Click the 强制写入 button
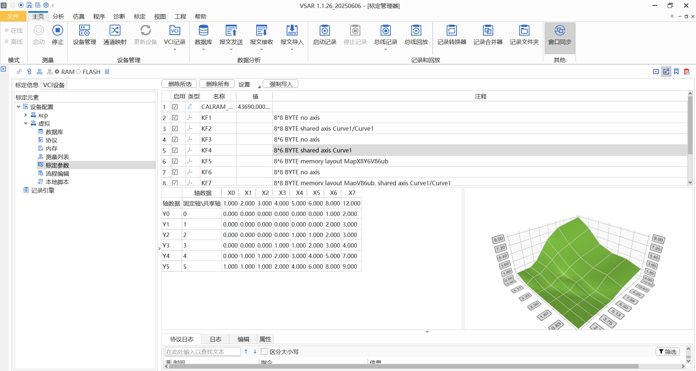The width and height of the screenshot is (696, 371). click(x=281, y=84)
